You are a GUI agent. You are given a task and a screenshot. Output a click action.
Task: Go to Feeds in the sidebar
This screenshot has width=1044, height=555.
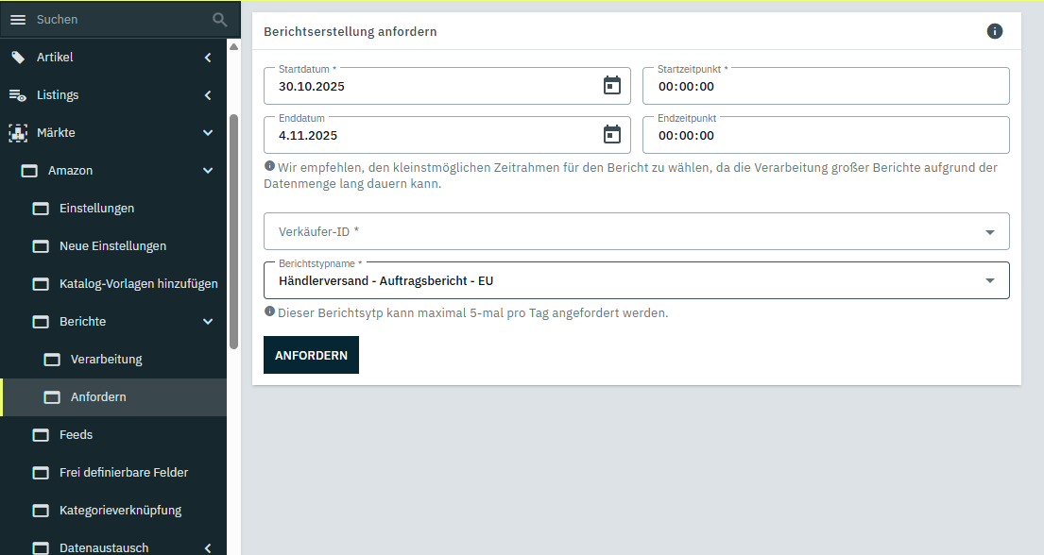[76, 435]
